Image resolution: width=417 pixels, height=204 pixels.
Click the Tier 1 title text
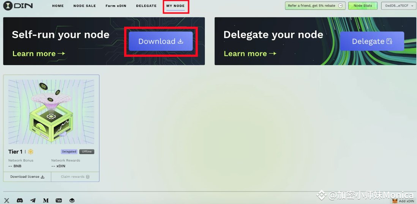click(16, 152)
